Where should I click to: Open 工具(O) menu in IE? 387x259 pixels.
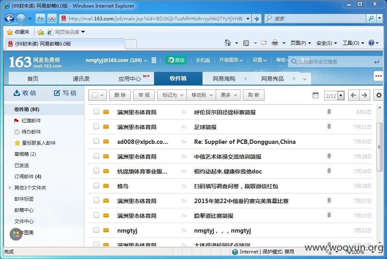(353, 43)
